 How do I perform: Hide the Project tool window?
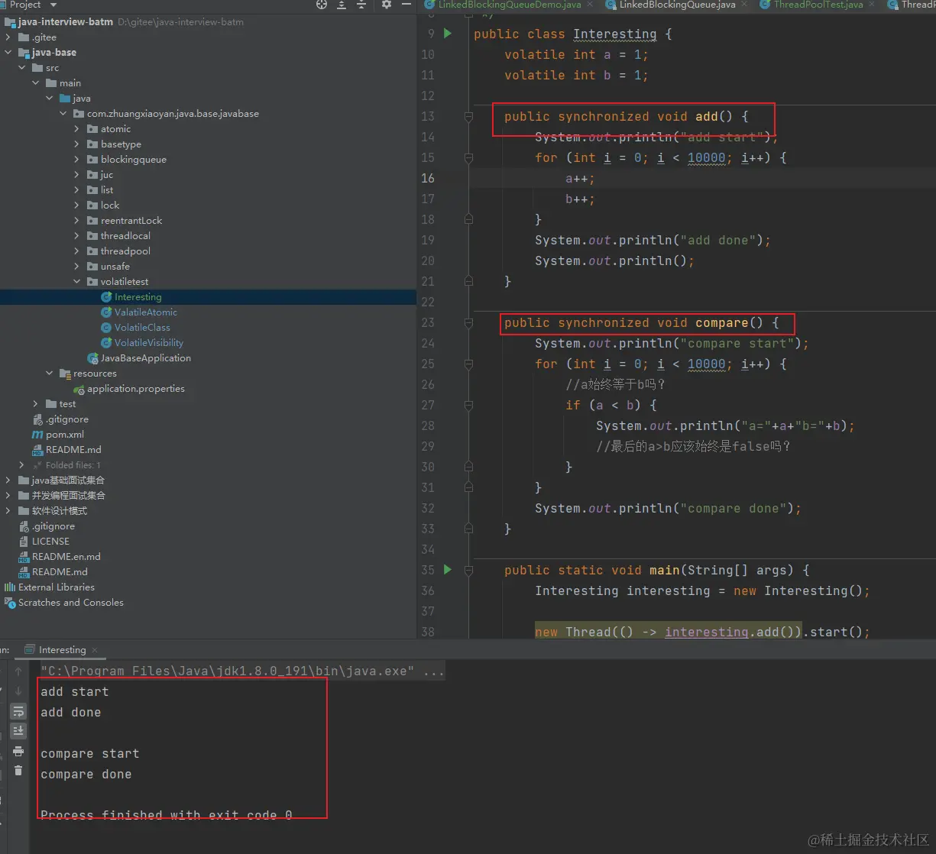click(407, 5)
